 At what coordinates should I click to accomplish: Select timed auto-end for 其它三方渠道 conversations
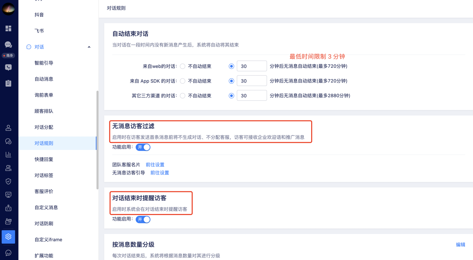[x=231, y=96]
